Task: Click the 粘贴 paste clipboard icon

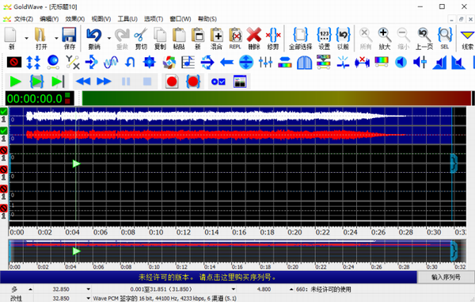Action: click(x=179, y=38)
